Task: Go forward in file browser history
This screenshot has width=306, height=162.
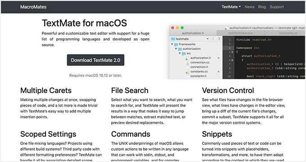Action: pyautogui.click(x=219, y=39)
